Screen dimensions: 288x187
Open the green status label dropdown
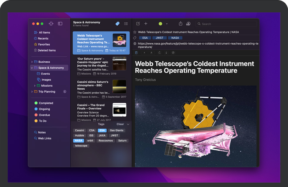[167, 24]
